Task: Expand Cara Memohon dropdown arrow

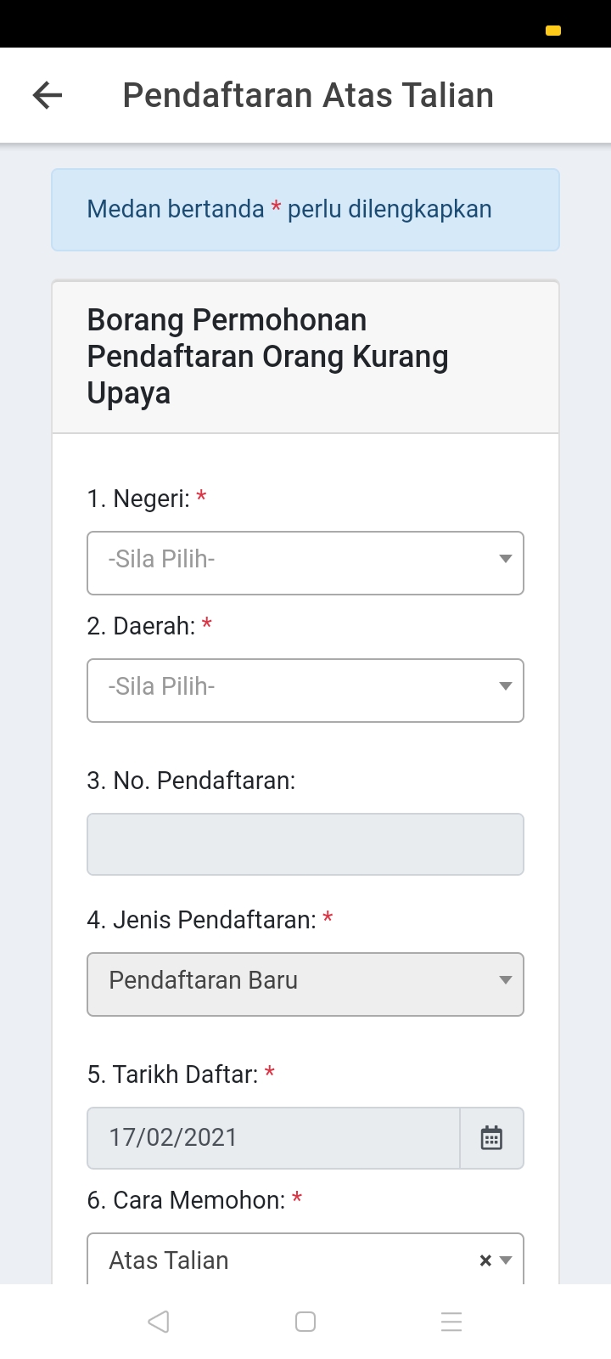Action: (x=506, y=1260)
